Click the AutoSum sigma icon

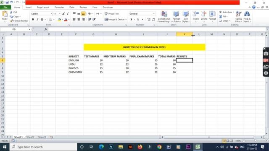(x=220, y=12)
